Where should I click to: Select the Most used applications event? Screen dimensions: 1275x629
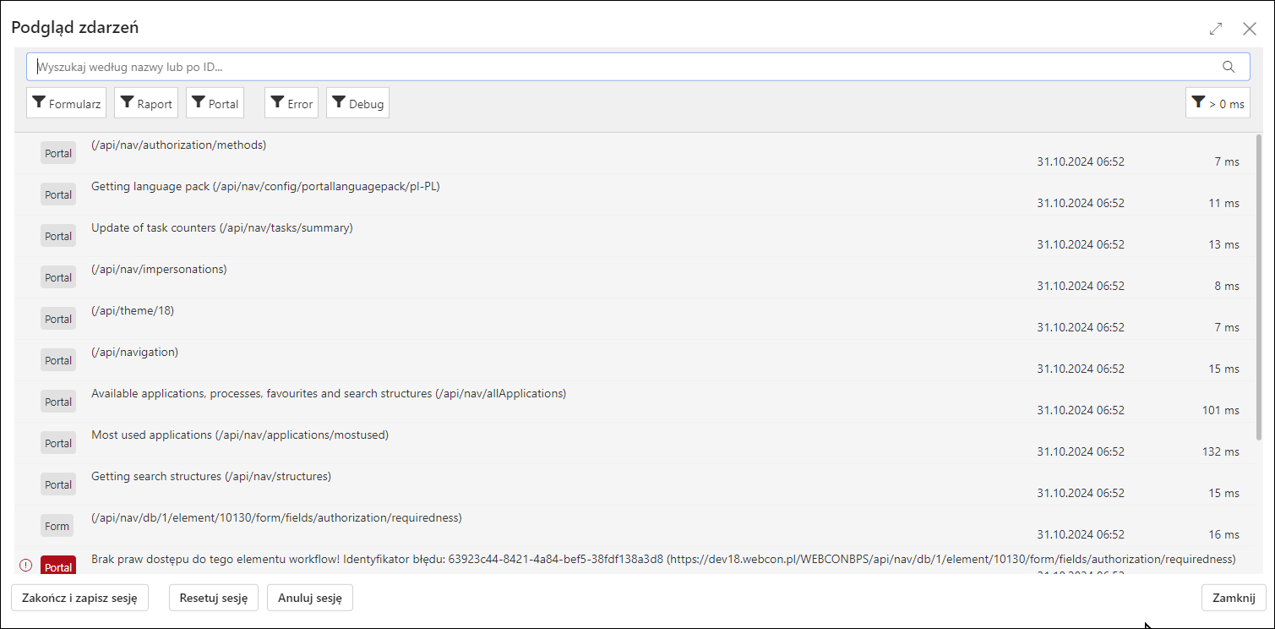(634, 443)
